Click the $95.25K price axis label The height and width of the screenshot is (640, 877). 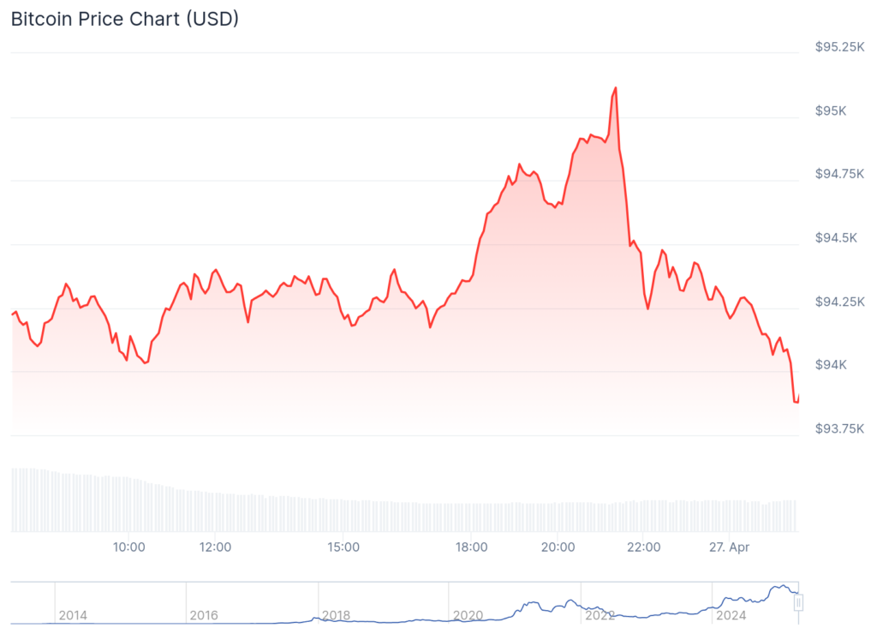click(840, 47)
